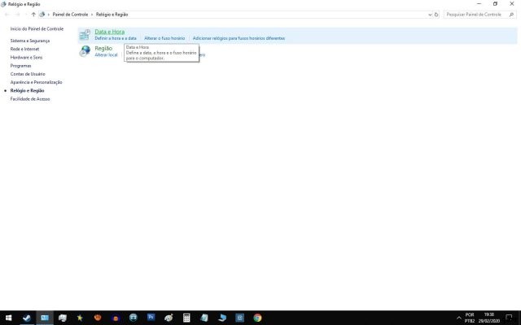The height and width of the screenshot is (325, 521).
Task: Open Steam from the taskbar
Action: [27, 318]
